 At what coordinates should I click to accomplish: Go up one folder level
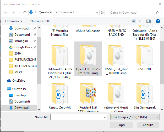25,13
